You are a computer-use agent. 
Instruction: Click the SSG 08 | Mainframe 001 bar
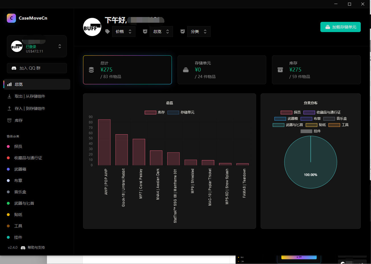click(173, 159)
